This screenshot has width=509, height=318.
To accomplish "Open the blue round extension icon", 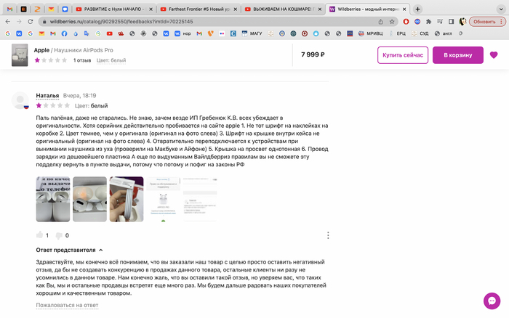I will point(417,22).
